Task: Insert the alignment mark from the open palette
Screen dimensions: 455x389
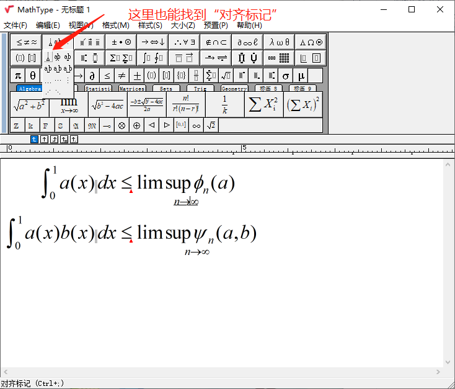Action: coord(48,57)
